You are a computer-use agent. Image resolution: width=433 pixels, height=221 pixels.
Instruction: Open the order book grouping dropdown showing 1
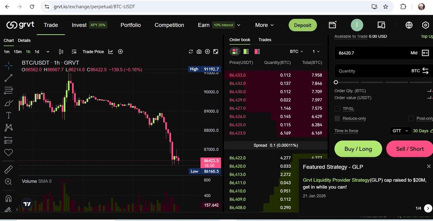[x=316, y=52]
